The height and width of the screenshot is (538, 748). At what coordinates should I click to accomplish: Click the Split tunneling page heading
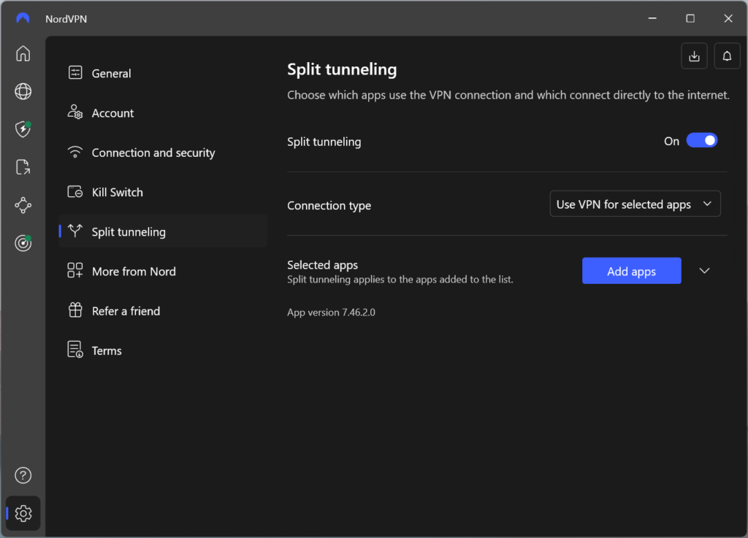tap(342, 69)
